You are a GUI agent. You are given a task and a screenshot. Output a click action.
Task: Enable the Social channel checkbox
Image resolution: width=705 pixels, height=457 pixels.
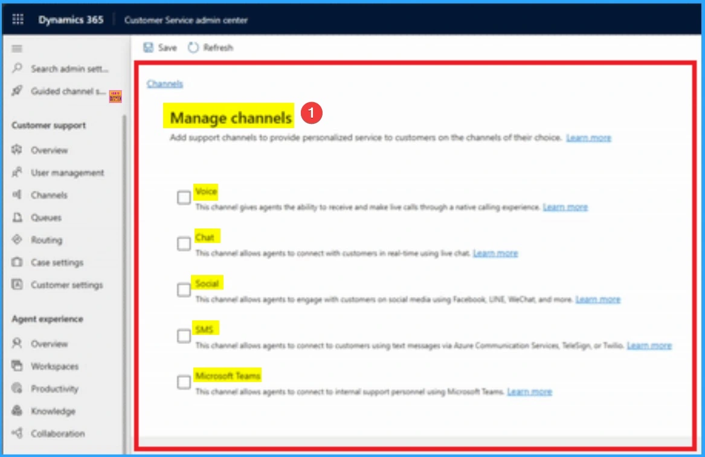(184, 290)
